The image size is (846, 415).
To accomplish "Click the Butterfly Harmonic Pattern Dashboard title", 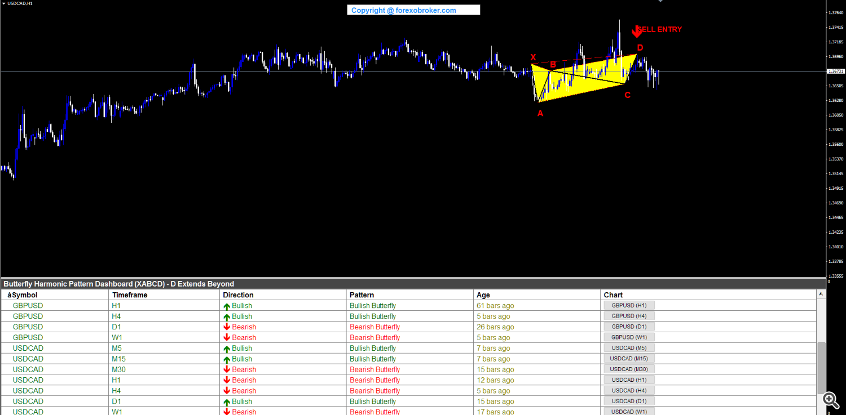I will (118, 284).
